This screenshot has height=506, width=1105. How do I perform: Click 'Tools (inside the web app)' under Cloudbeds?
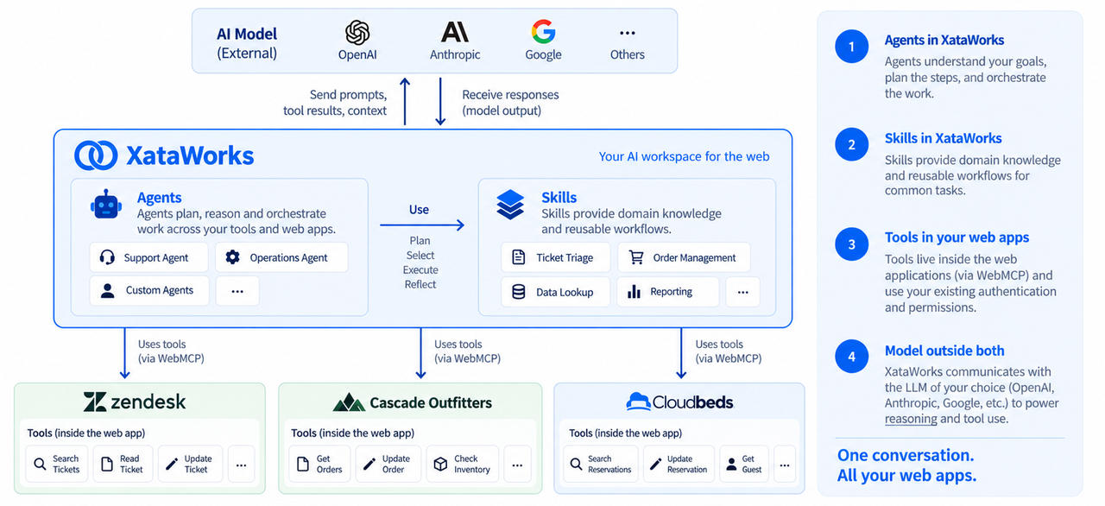(625, 433)
